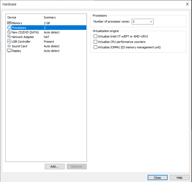The image size is (192, 182).
Task: Click the Summary column header
Action: point(64,17)
